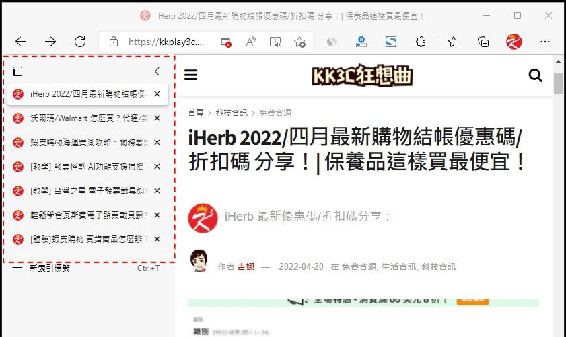Screen dimensions: 566x337
Task: Click the KK3C狂想曲 site logo
Action: 362,75
